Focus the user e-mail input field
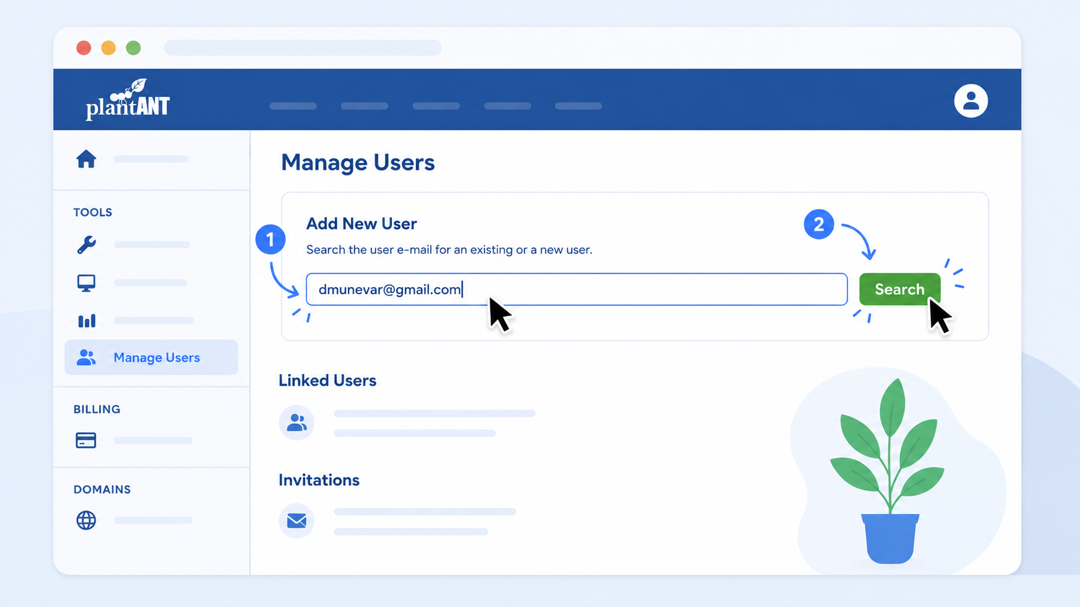 577,289
